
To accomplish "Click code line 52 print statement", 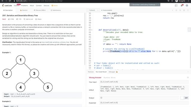I will 142,51.
